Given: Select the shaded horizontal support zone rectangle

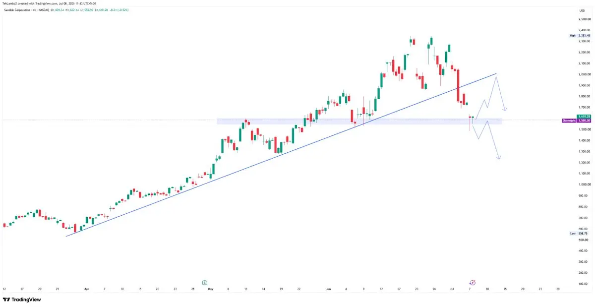Looking at the screenshot, I should coord(359,121).
